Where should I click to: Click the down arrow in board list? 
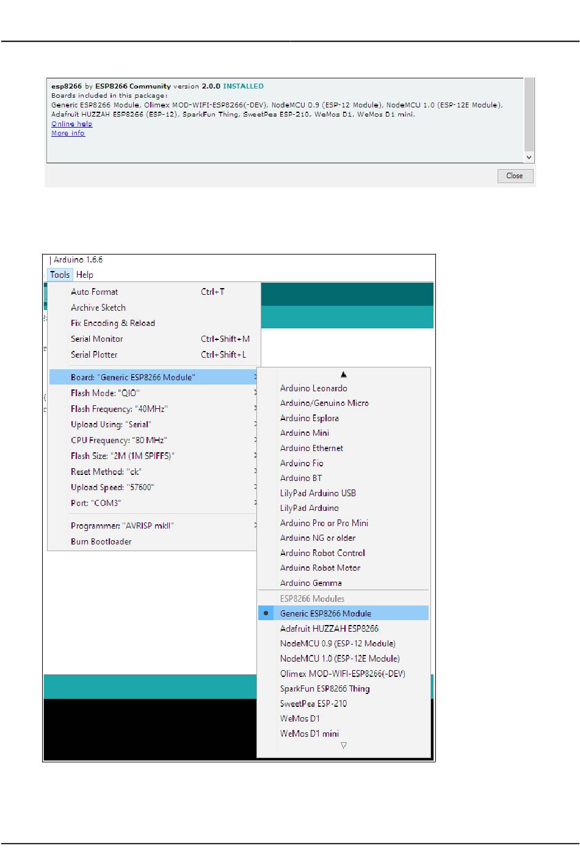tap(344, 746)
